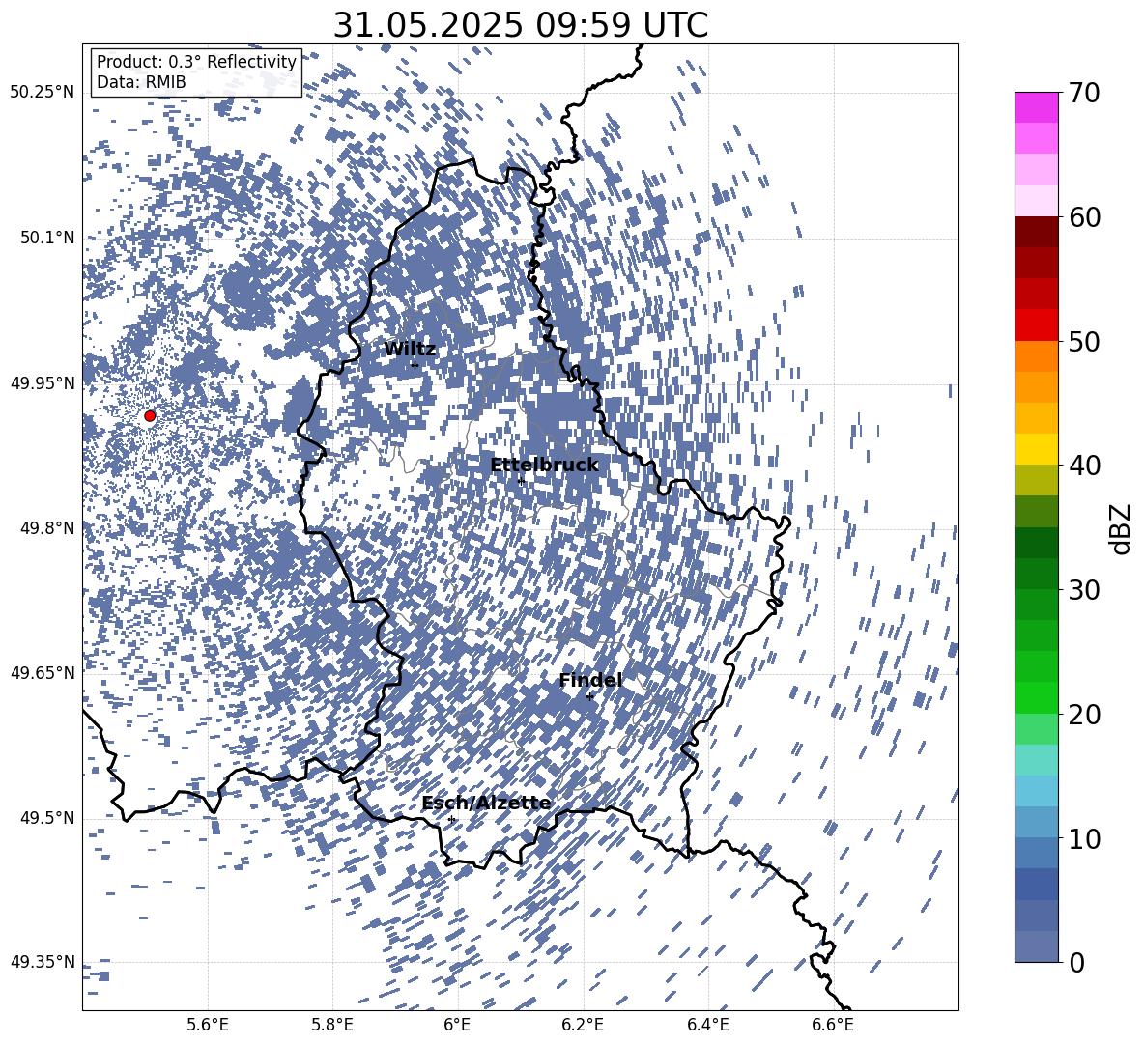Click the colorbar tick value 30

(1084, 590)
